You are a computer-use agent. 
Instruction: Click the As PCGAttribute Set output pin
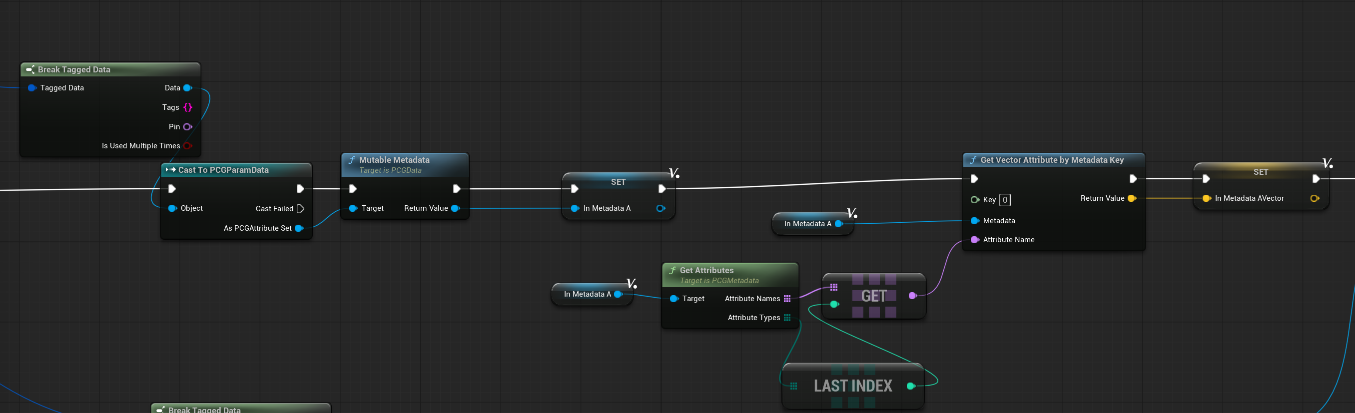tap(299, 228)
